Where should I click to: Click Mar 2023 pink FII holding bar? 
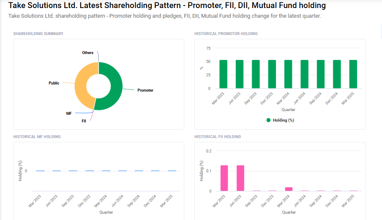(224, 178)
